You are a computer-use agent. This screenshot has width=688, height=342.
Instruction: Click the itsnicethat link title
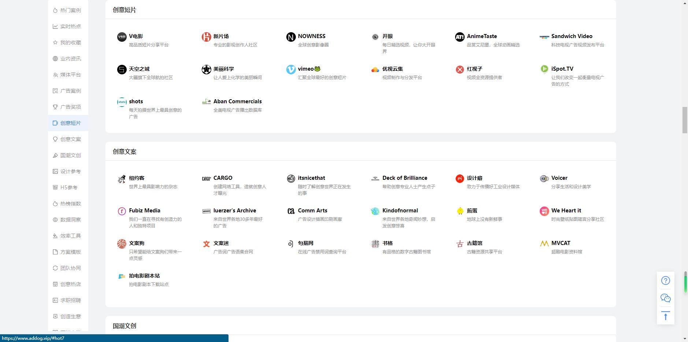[x=311, y=178]
